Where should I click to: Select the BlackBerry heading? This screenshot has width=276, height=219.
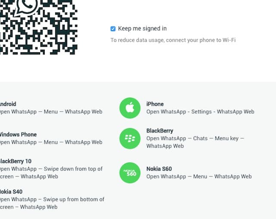point(160,130)
